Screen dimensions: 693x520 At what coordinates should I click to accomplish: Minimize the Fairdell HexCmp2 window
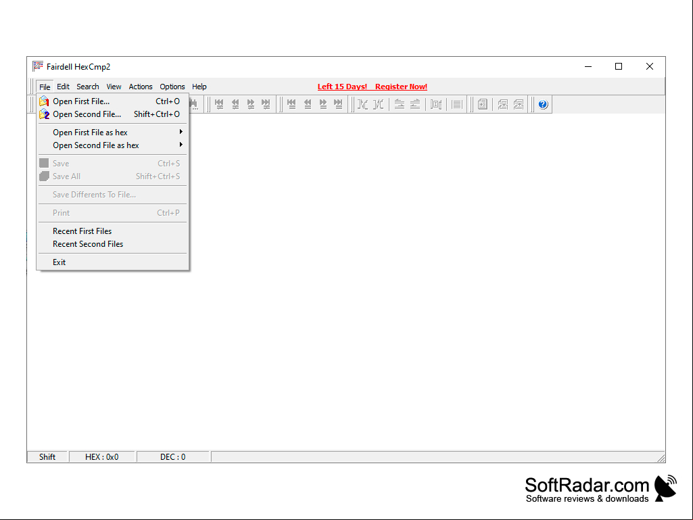tap(588, 66)
